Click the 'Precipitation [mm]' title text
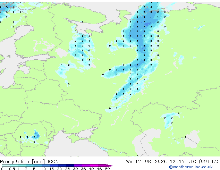Screen dimensions: 220x170 tap(23, 162)
